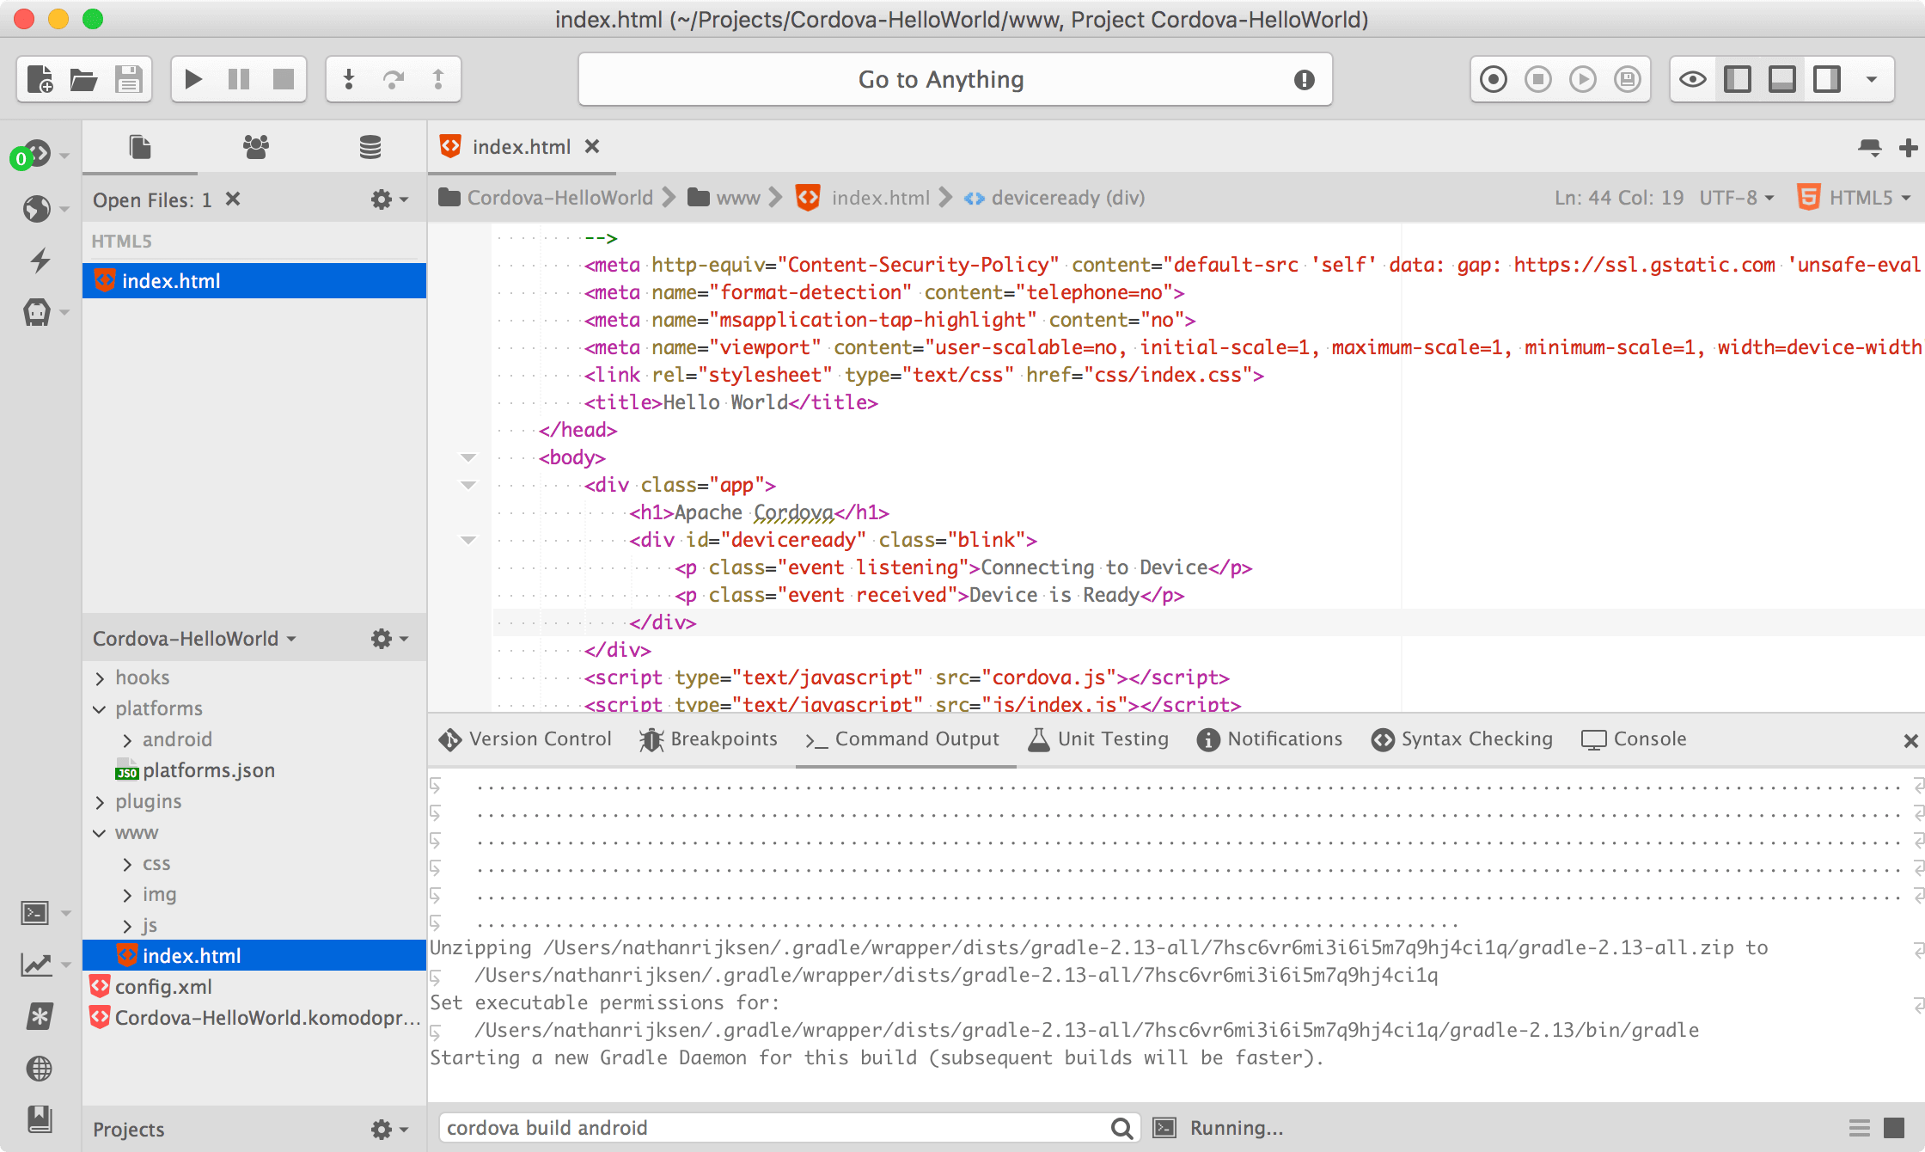Expand the css folder

pos(127,864)
